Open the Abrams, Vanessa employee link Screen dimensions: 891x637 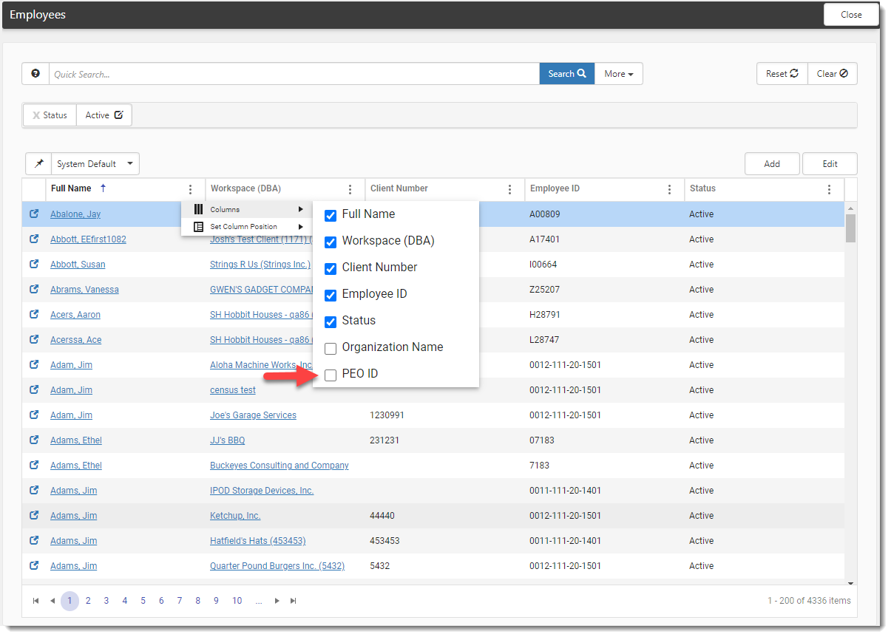(84, 290)
